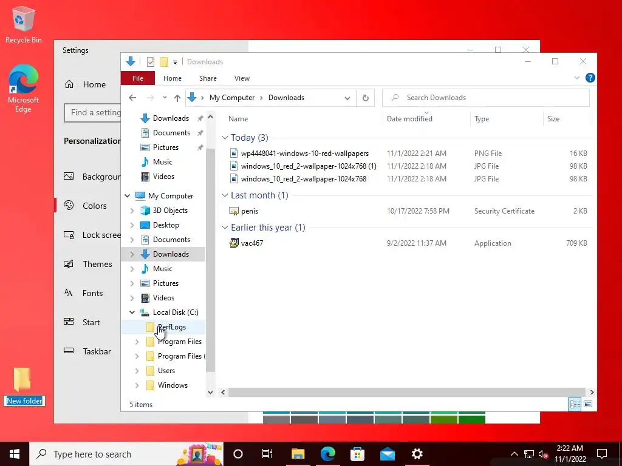Image resolution: width=622 pixels, height=466 pixels.
Task: Go up one folder level
Action: [x=177, y=98]
